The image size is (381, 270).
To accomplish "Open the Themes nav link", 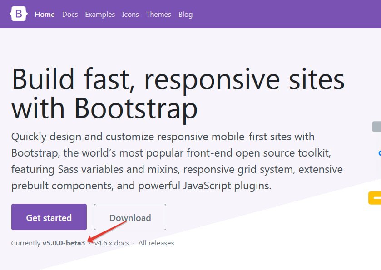I will (158, 15).
